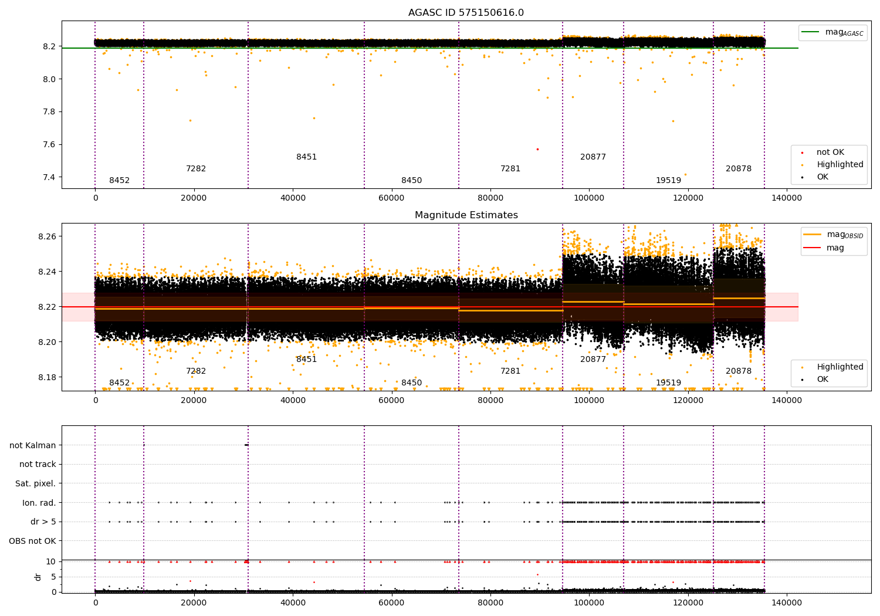880x616 pixels.
Task: Select the mag OBSID legend entry
Action: 833,235
